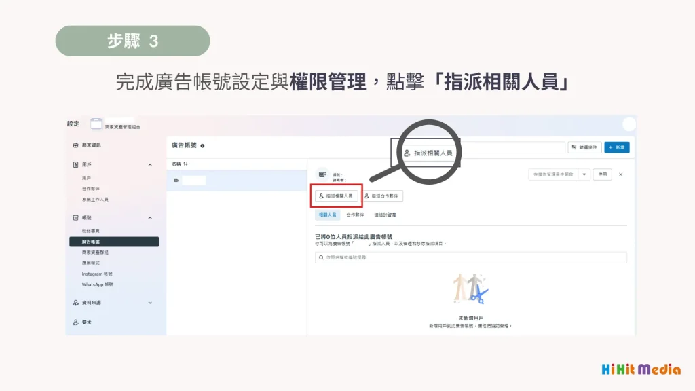Collapse the 帳號 sidebar section chevron

[150, 218]
